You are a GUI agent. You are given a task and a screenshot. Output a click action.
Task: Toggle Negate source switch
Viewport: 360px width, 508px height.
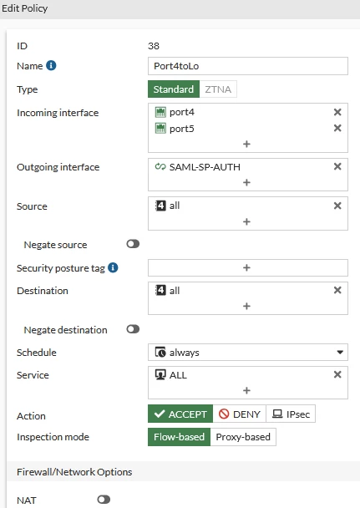tap(133, 244)
